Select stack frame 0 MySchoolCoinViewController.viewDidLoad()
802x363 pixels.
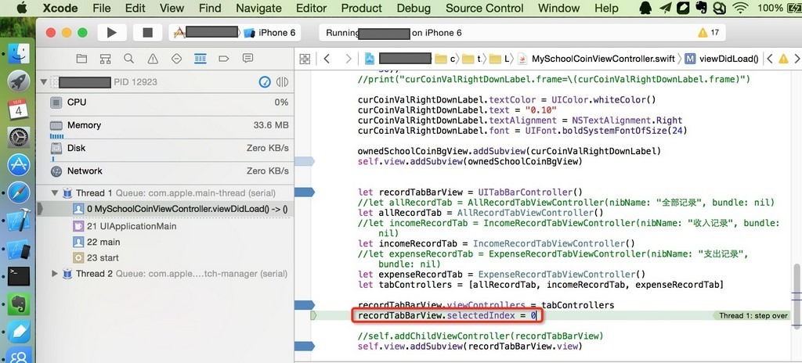pyautogui.click(x=164, y=209)
